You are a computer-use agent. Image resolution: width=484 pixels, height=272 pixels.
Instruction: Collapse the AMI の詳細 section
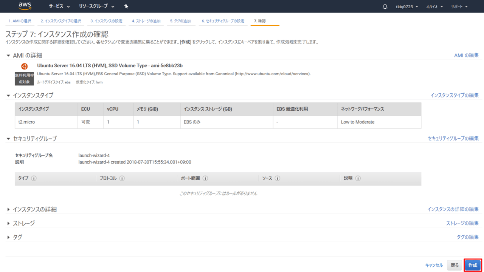[9, 56]
